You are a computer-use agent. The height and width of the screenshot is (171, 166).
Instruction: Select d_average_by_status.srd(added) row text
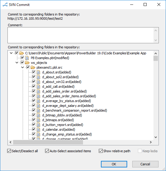coord(67,101)
